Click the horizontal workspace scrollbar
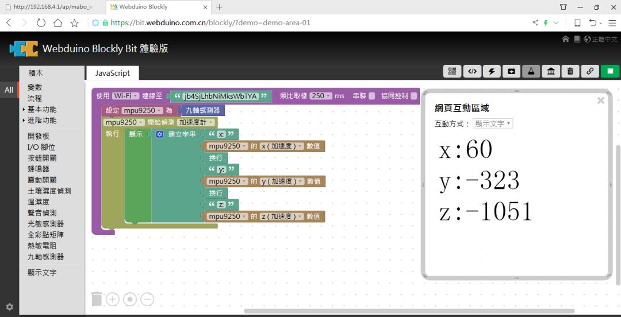The width and height of the screenshot is (621, 317). 409,311
